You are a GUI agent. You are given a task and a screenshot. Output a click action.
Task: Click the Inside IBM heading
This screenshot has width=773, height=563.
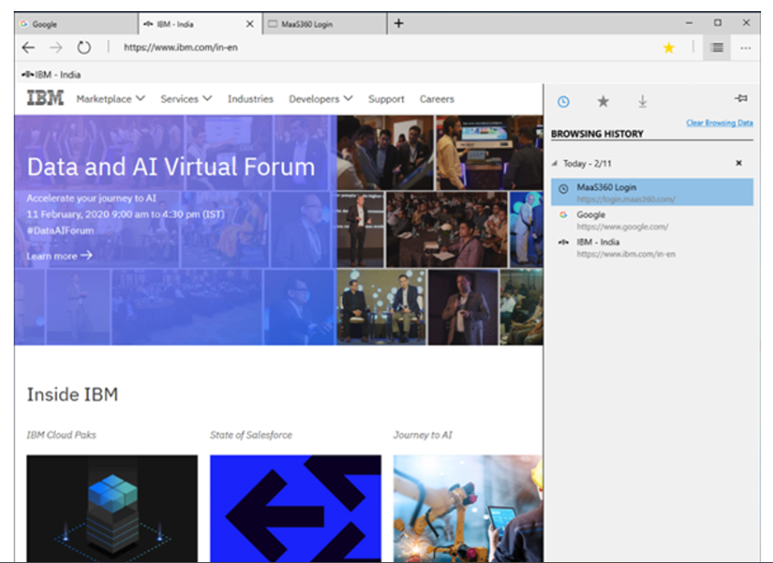(72, 395)
